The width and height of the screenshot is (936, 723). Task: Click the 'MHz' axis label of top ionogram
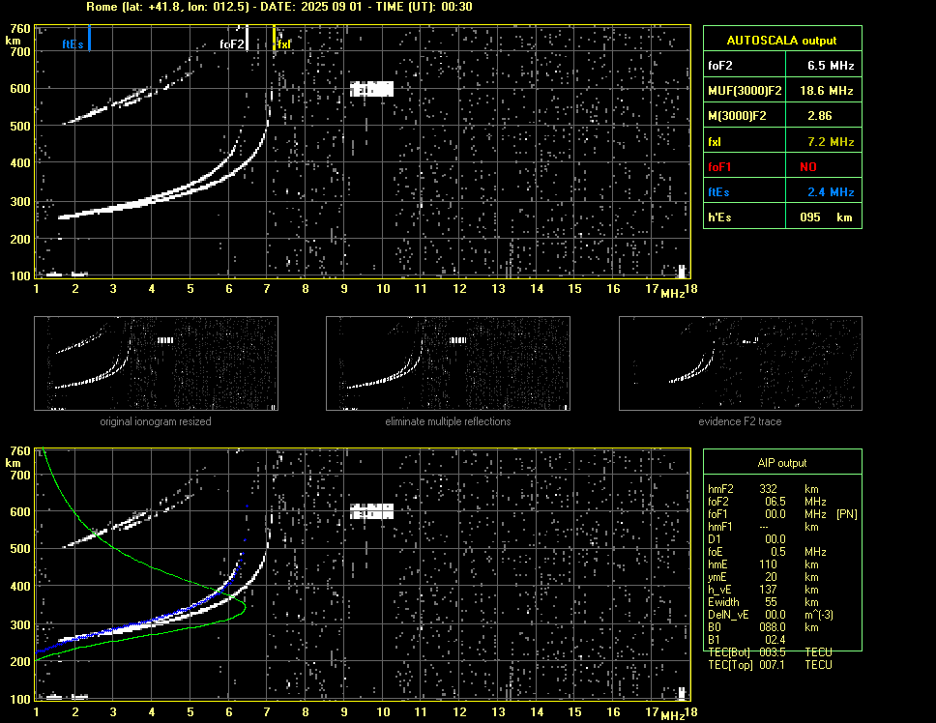tap(673, 294)
